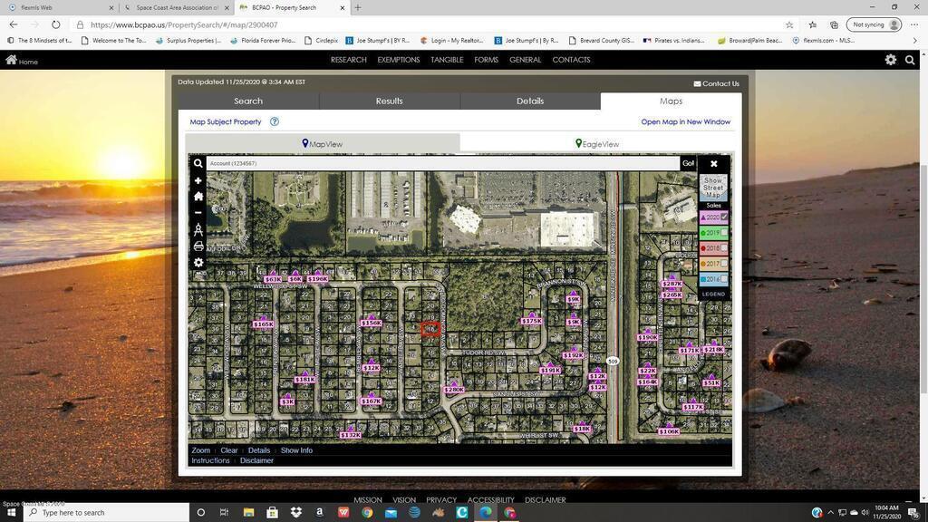Enable the 2018 sales checkbox
The image size is (928, 522).
coord(724,248)
